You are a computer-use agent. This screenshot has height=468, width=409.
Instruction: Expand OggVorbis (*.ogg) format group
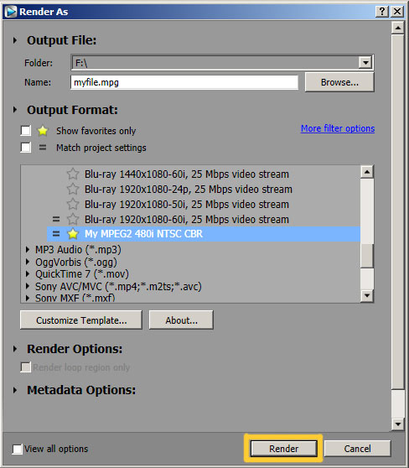(x=28, y=262)
